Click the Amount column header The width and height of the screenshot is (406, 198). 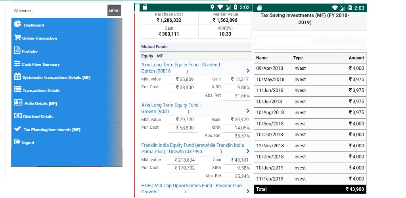click(x=356, y=58)
